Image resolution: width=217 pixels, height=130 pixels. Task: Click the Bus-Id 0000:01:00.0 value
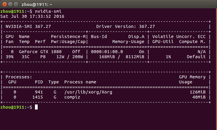[x=107, y=52]
